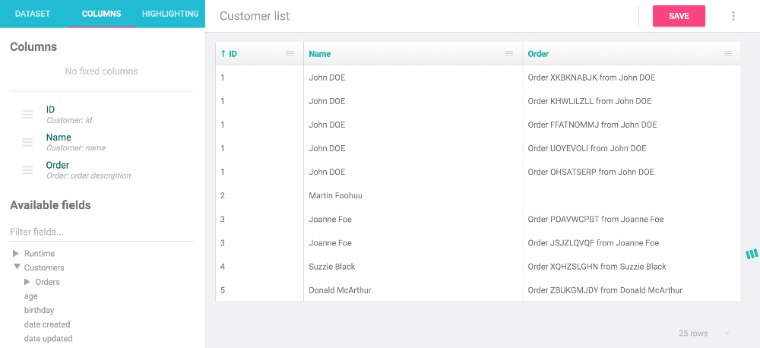Grab the drag handle beside Name column entry

(x=27, y=143)
